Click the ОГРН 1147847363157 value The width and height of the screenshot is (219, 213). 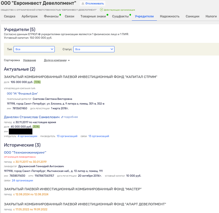[44, 176]
